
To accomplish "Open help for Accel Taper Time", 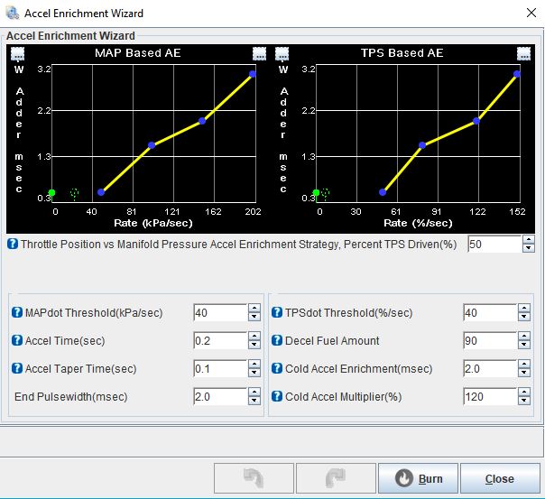I will (x=17, y=369).
